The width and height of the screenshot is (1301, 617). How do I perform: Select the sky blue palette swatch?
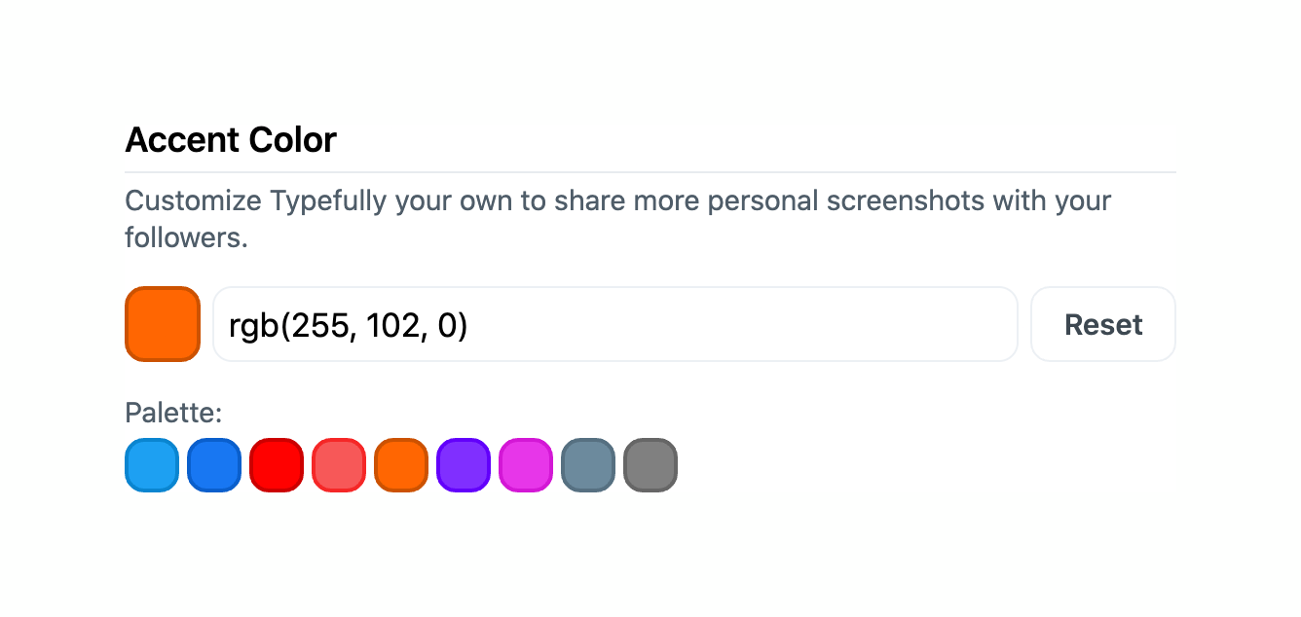152,465
